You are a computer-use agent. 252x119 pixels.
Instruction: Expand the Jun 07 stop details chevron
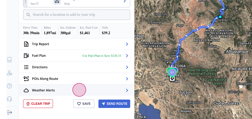point(125,2)
